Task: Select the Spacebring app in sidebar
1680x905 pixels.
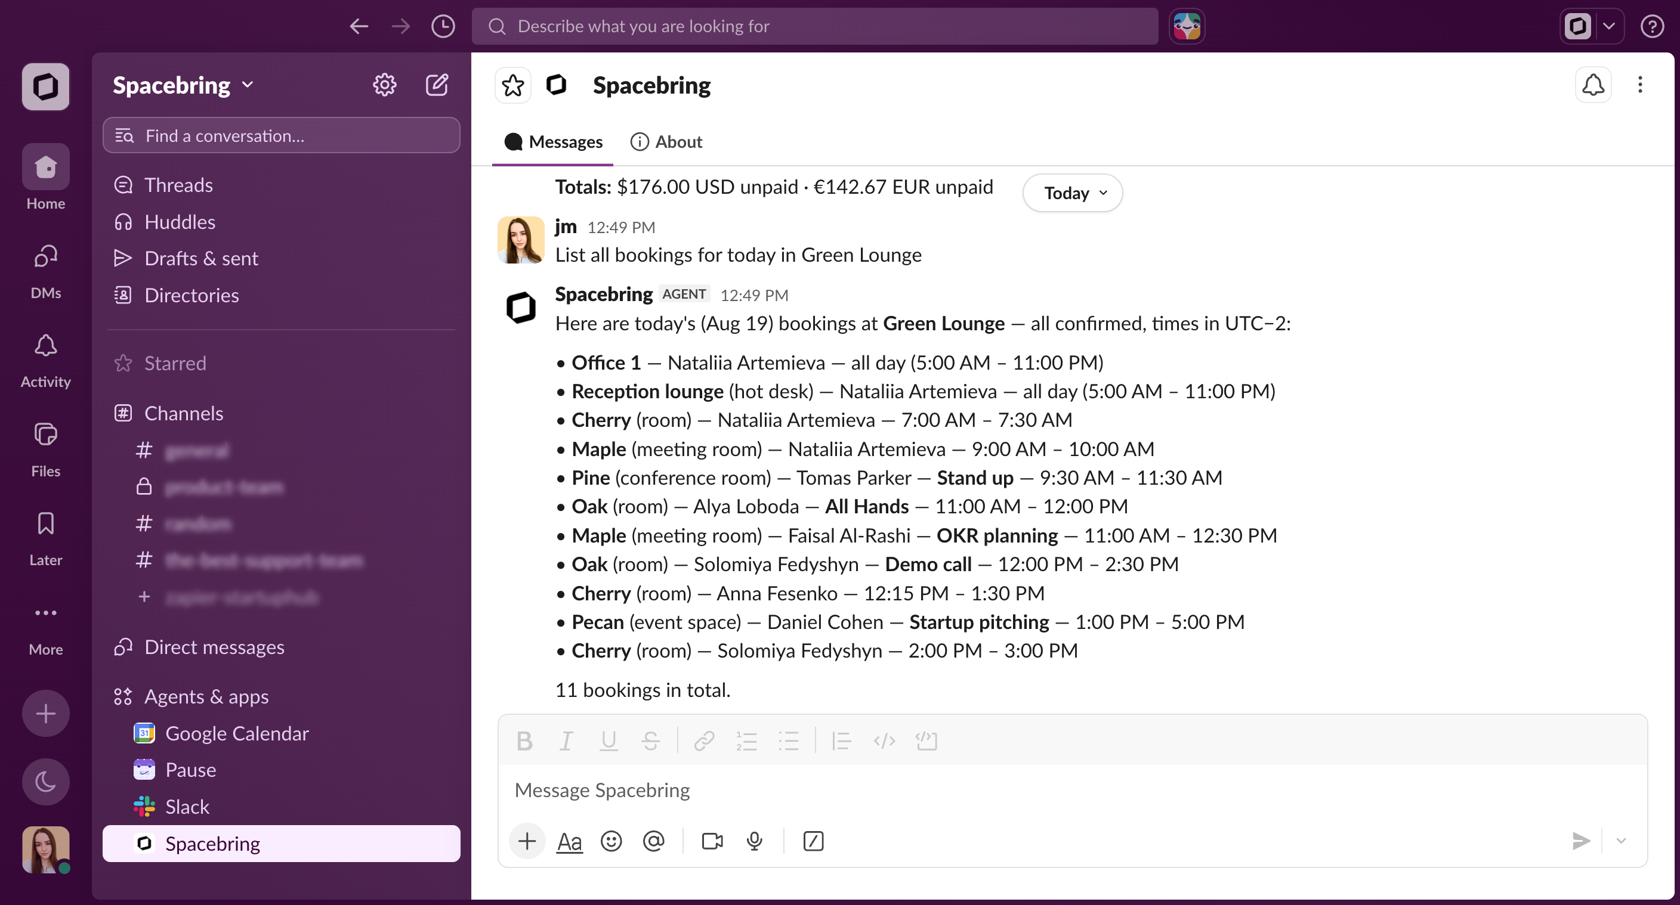Action: click(281, 843)
